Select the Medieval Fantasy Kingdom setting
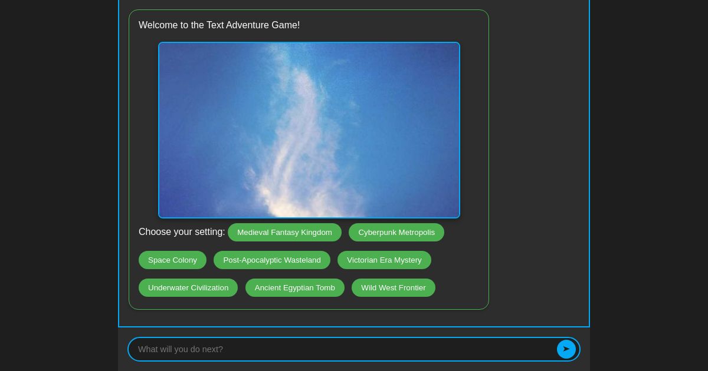 [284, 232]
